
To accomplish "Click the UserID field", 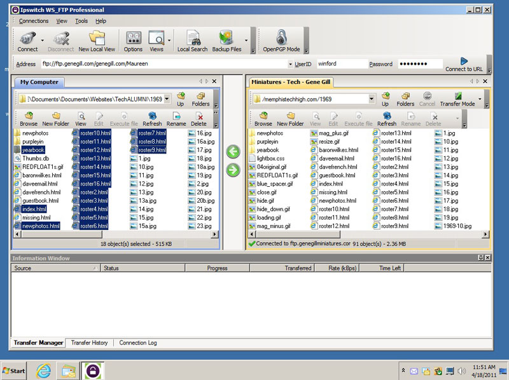I will [341, 64].
